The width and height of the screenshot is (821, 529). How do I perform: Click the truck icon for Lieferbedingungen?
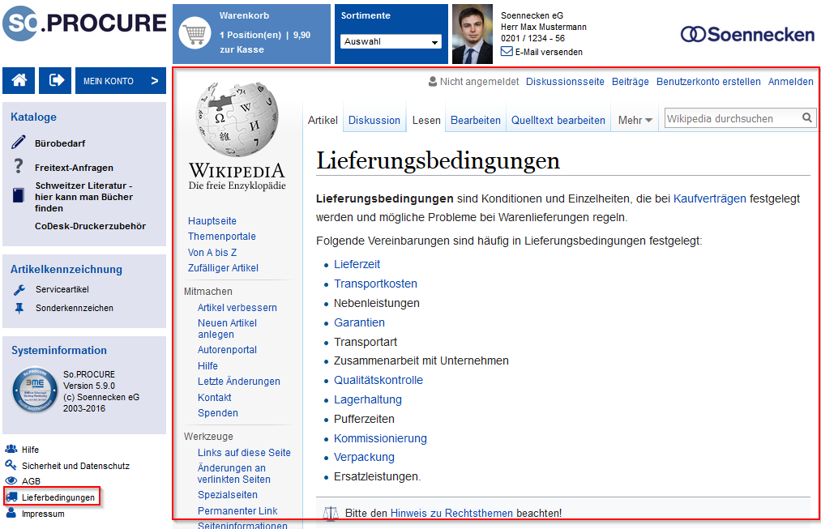(11, 497)
